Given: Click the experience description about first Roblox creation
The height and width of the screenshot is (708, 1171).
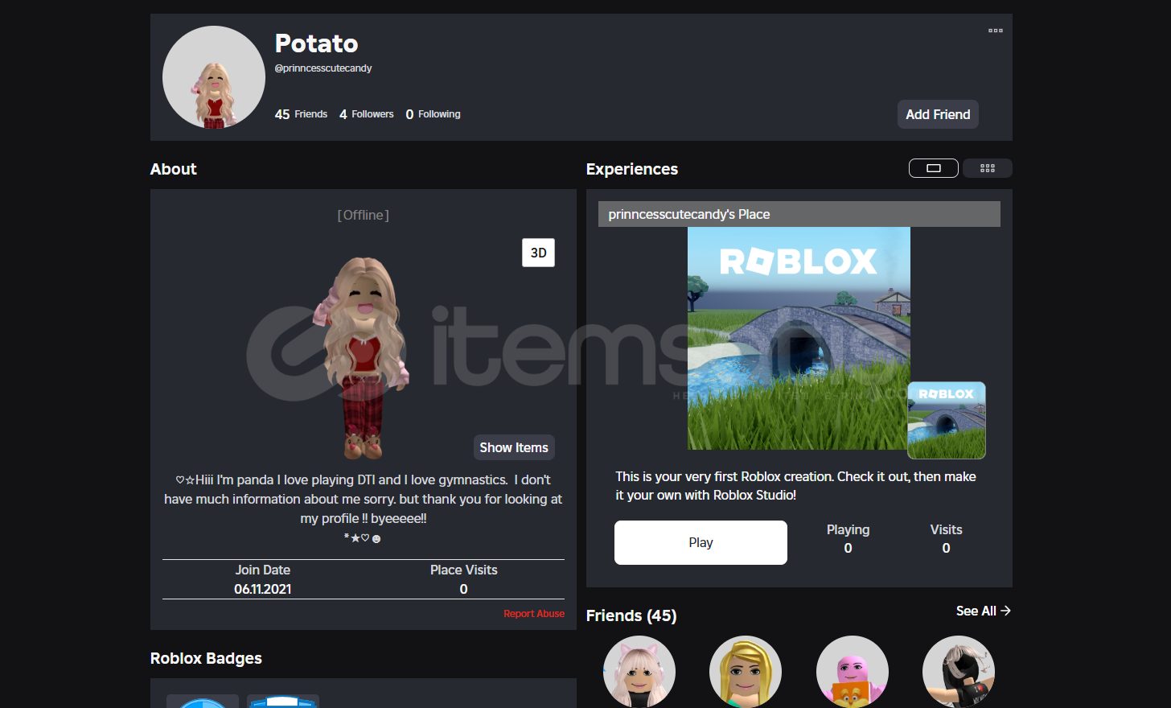Looking at the screenshot, I should pos(795,486).
